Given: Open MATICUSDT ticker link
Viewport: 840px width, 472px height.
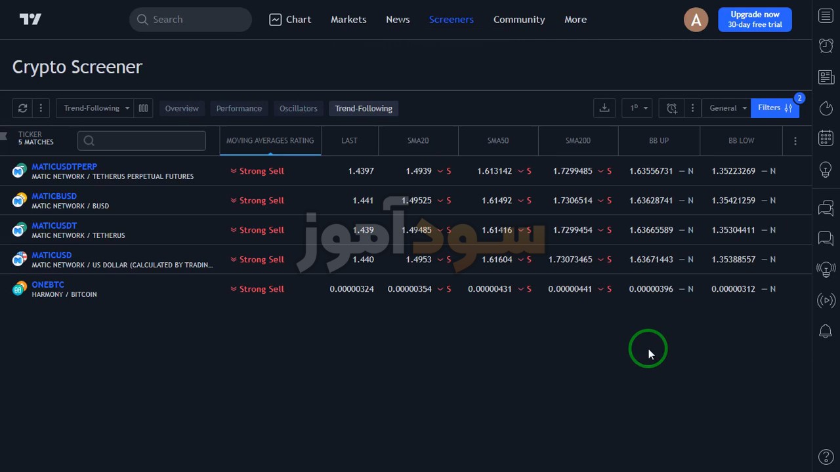Looking at the screenshot, I should [x=54, y=226].
